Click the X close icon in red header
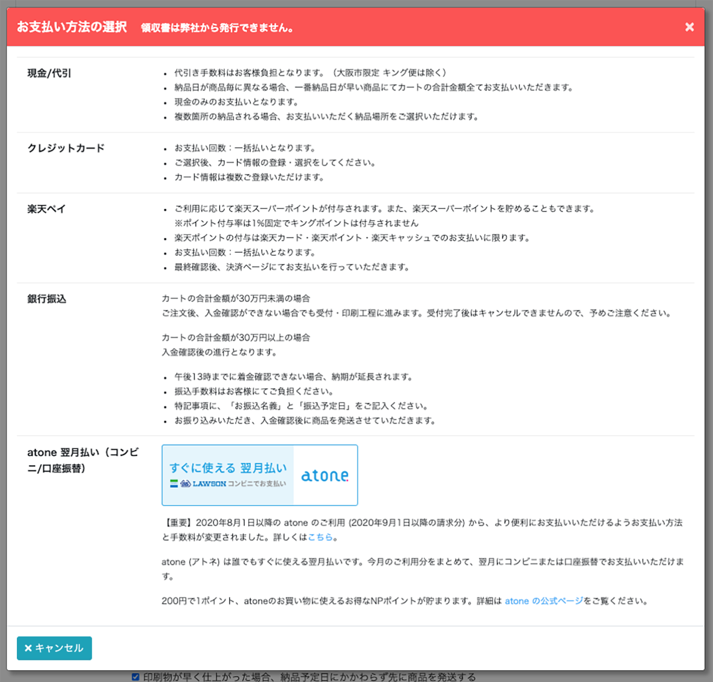Viewport: 713px width, 682px height. coord(689,27)
